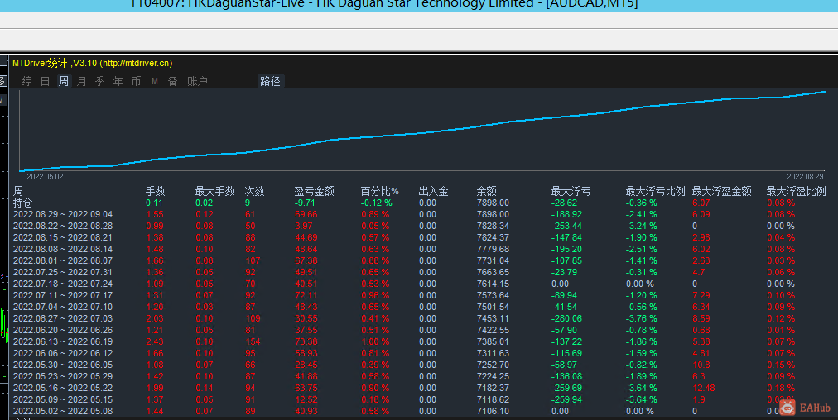The image size is (838, 420).
Task: Click the 69.66 profit amount value
Action: (306, 214)
